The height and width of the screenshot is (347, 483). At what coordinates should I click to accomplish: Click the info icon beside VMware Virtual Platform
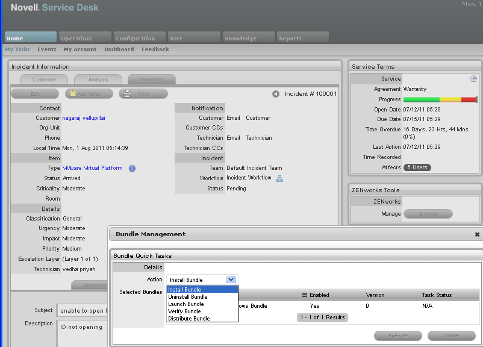click(x=131, y=168)
